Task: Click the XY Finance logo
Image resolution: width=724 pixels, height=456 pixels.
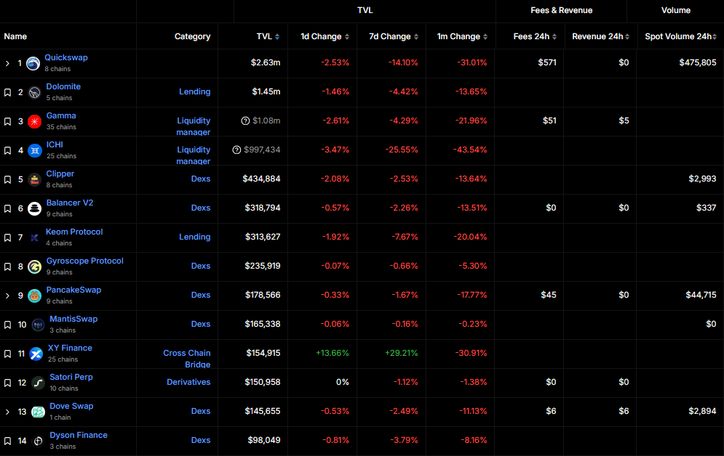Action: [36, 354]
